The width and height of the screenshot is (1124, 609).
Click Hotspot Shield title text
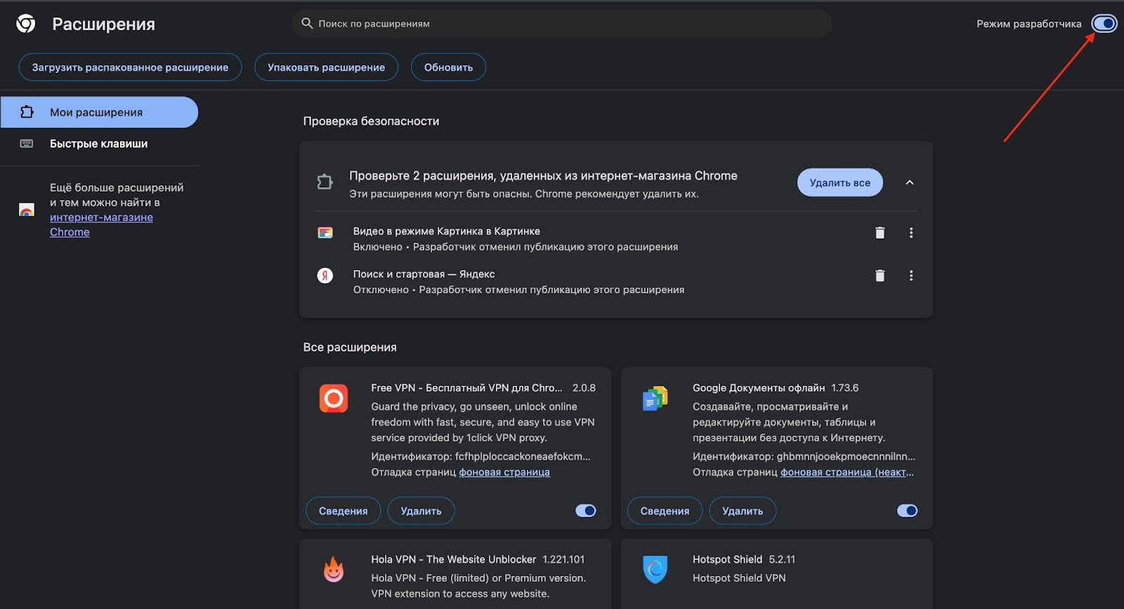click(x=727, y=559)
